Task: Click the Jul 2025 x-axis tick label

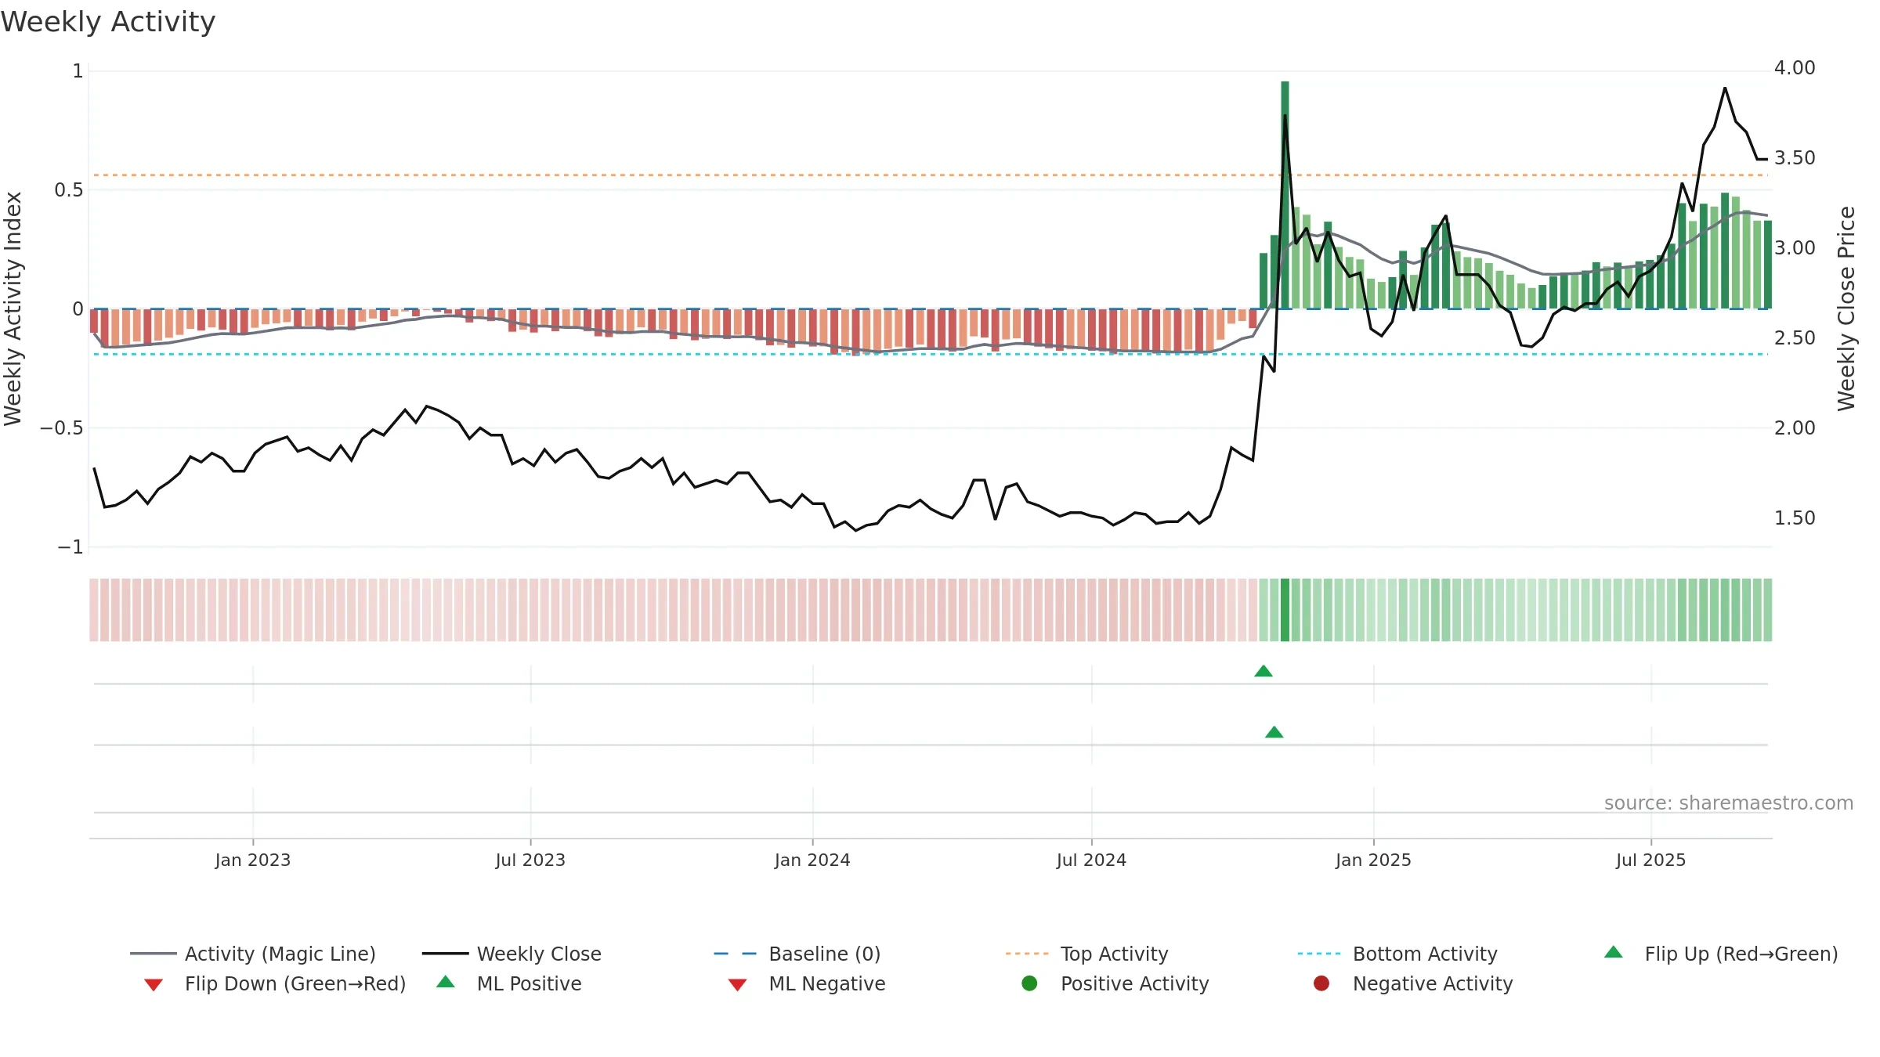Action: [x=1650, y=860]
